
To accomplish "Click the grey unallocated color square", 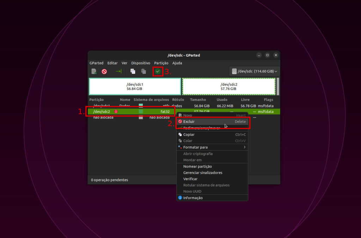I will (x=141, y=117).
